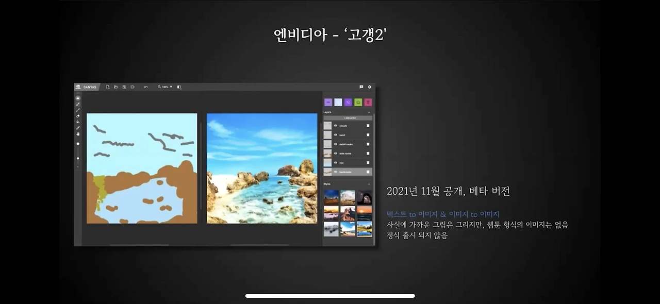
Task: Select the pink material swatch
Action: click(368, 102)
